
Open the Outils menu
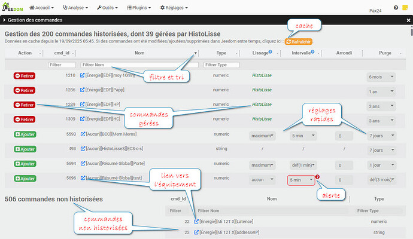click(107, 8)
